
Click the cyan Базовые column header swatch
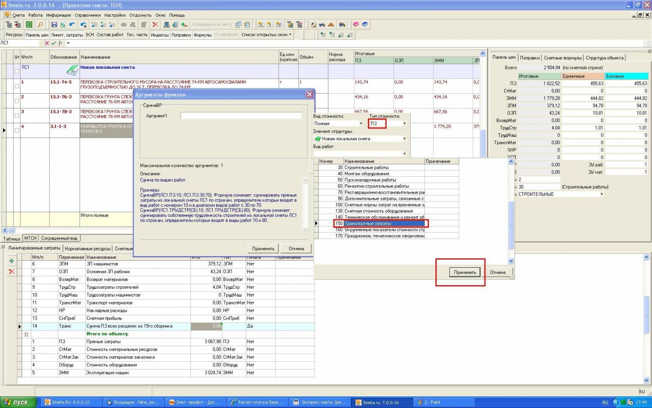point(626,76)
